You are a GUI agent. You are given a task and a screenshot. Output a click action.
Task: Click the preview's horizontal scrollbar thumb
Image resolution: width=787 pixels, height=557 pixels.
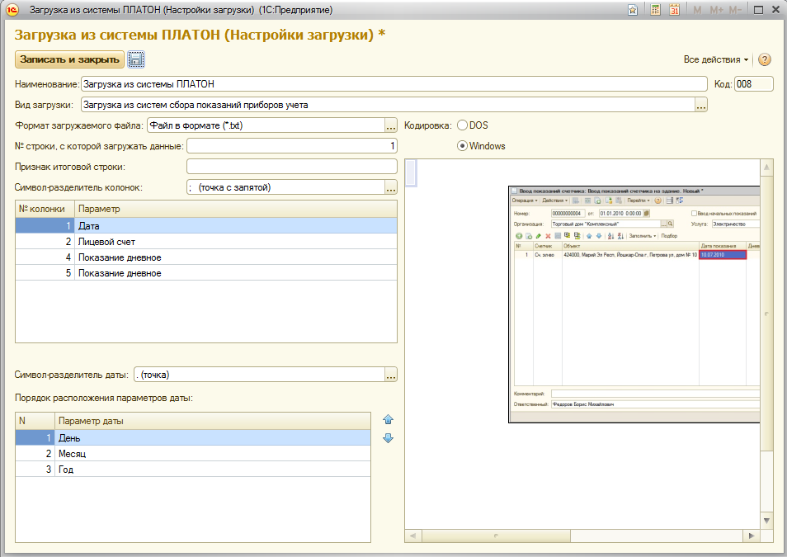coord(496,536)
